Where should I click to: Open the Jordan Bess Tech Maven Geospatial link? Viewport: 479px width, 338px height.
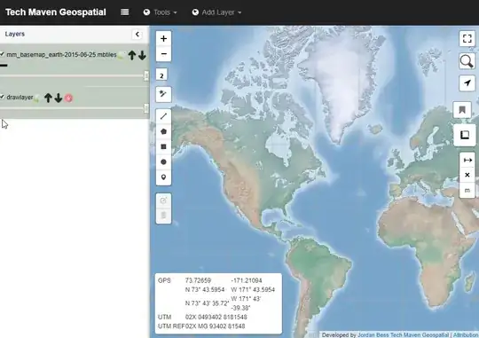coord(404,335)
